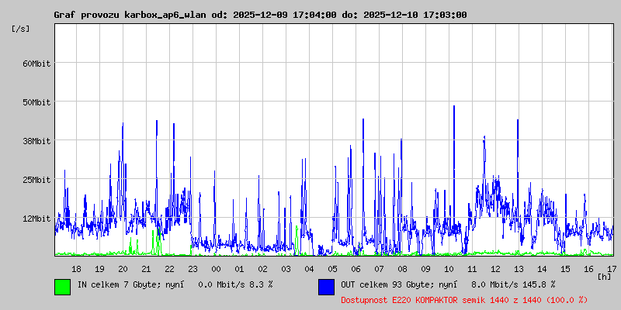Click the '20' hour label on x-axis
Image resolution: width=621 pixels, height=310 pixels.
[123, 269]
